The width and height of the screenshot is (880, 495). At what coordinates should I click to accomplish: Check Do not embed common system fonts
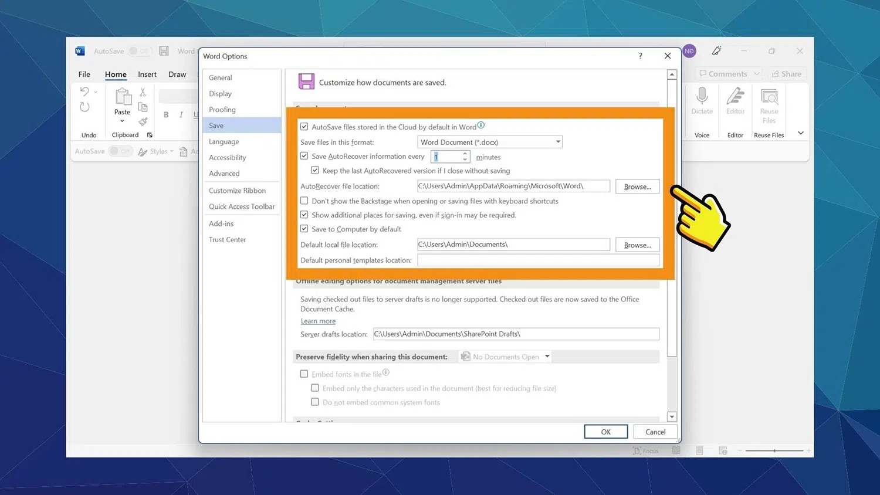click(315, 402)
